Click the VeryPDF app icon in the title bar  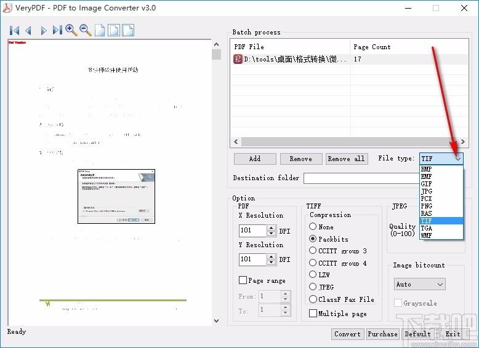(x=7, y=8)
